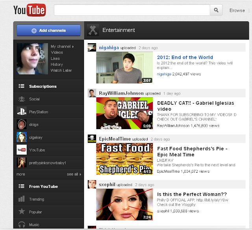Select Popular label in sidebar
This screenshot has height=230, width=252.
(35, 212)
